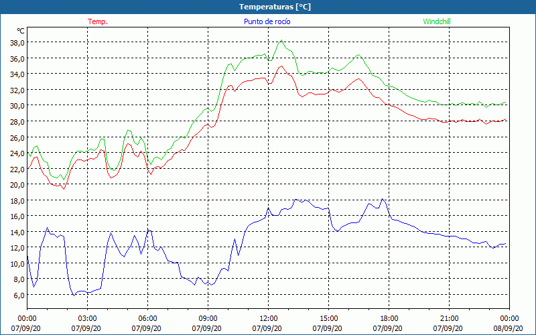Click the 21:00 time axis label

(x=449, y=319)
